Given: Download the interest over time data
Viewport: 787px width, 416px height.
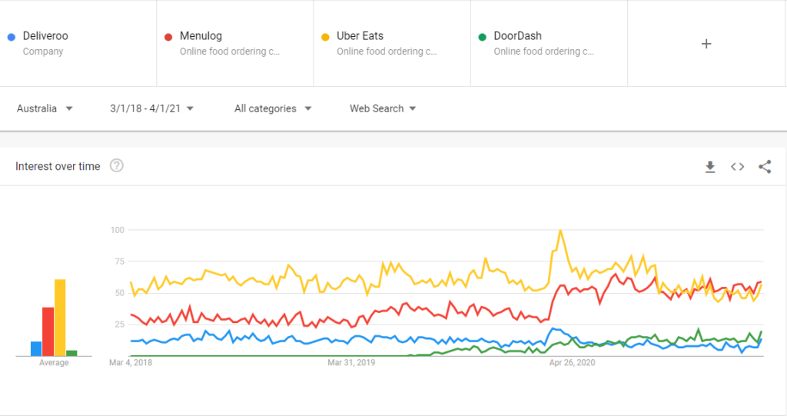Looking at the screenshot, I should pos(709,167).
